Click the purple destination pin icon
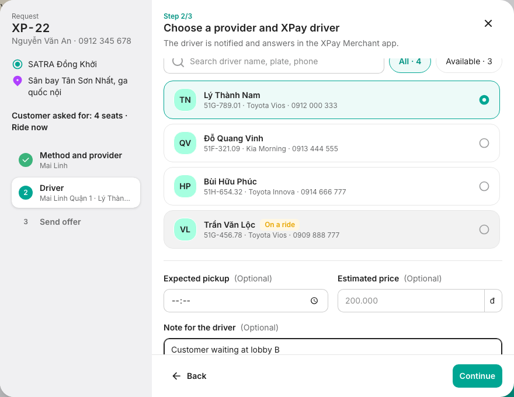The height and width of the screenshot is (397, 514). click(x=18, y=81)
